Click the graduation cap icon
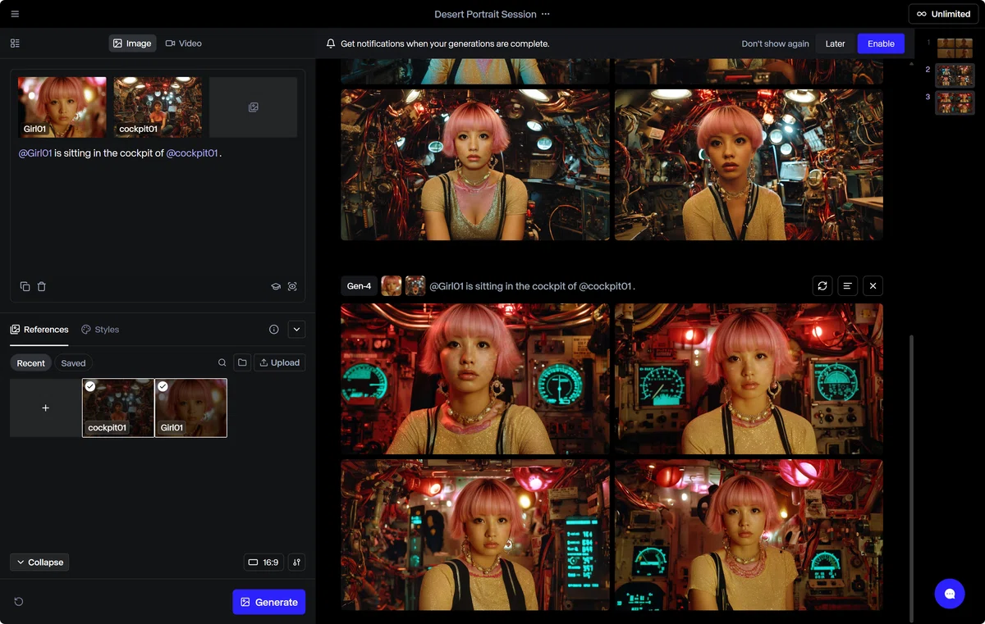985x624 pixels. click(x=276, y=286)
